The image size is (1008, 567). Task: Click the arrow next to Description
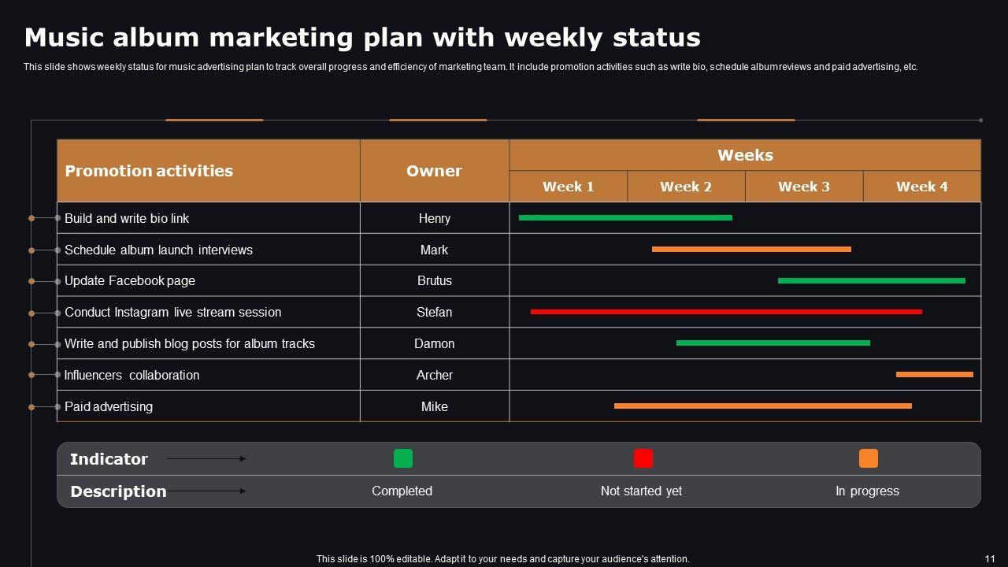click(206, 491)
